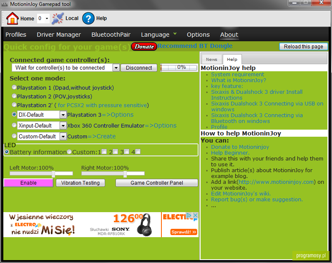332x263 pixels.
Task: Open What is MotioninJoy? link
Action: pos(239,80)
